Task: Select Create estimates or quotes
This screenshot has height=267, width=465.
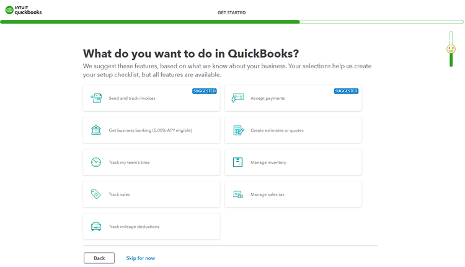Action: tap(293, 130)
